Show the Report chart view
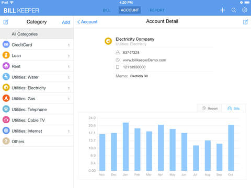 pos(209,108)
